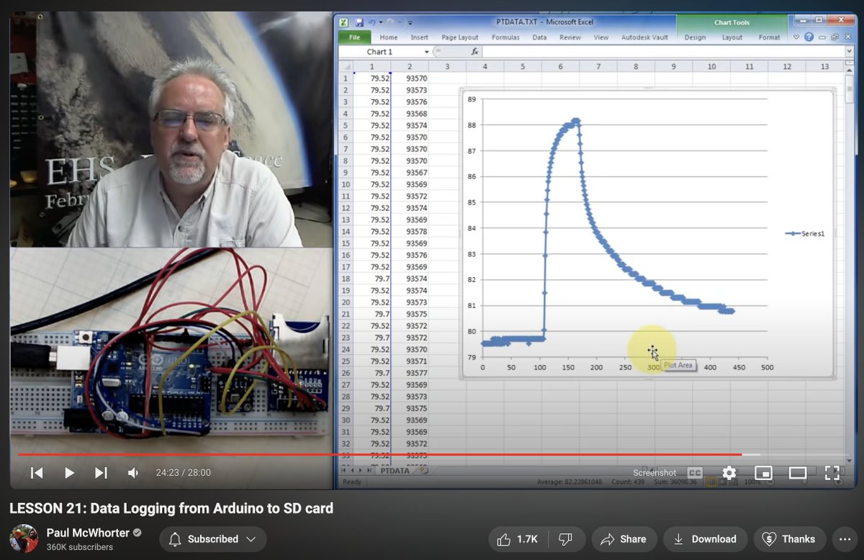Viewport: 864px width, 560px height.
Task: Enter full screen mode
Action: pos(832,473)
